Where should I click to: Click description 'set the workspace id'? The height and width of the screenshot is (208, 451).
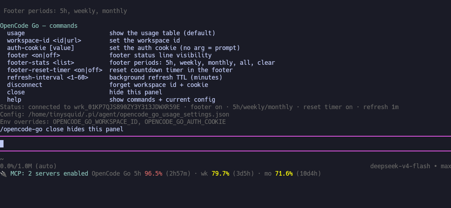click(x=145, y=40)
